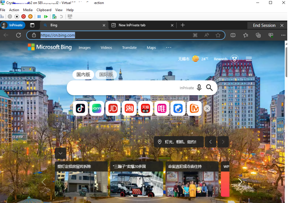
Task: Expand more Bing navigation options ellipsis
Action: [x=169, y=47]
